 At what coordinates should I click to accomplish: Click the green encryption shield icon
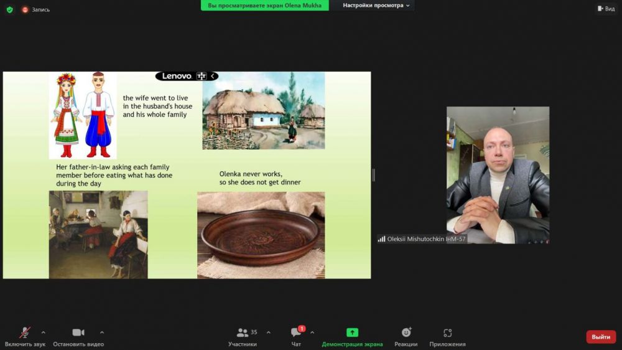point(9,9)
